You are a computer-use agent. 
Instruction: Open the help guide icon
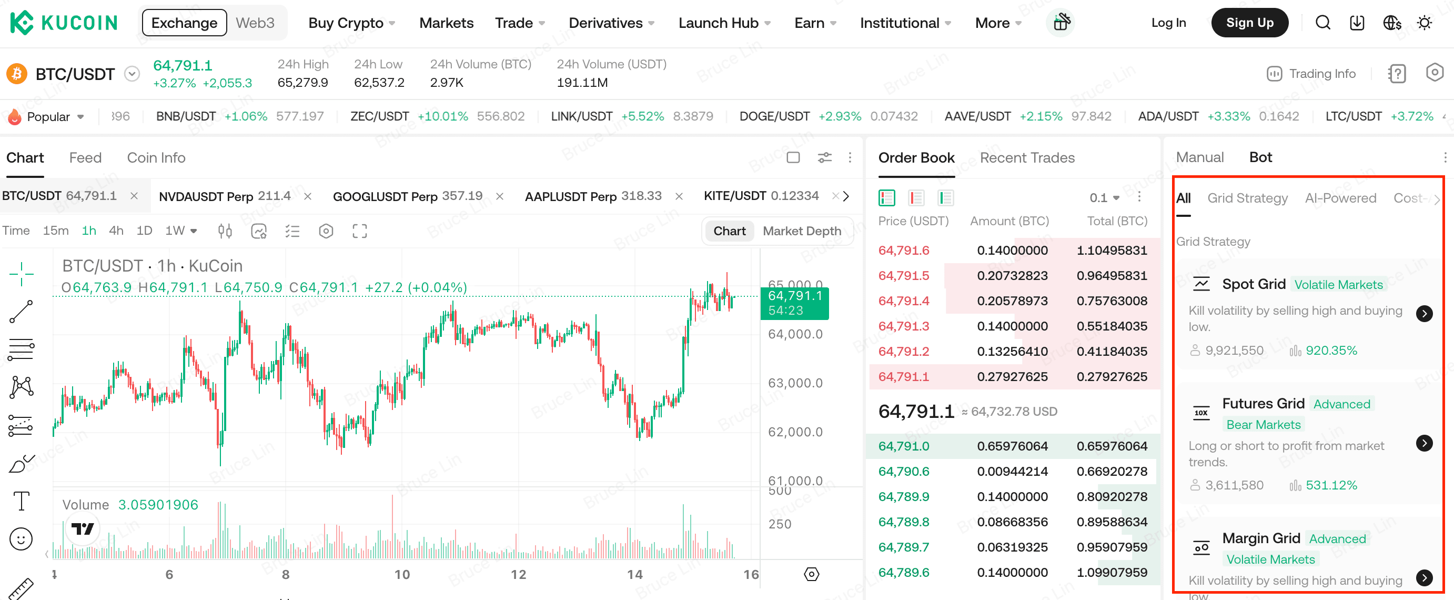1397,74
